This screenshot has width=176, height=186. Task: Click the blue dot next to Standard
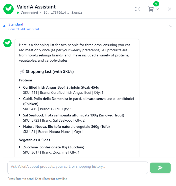[4, 26]
